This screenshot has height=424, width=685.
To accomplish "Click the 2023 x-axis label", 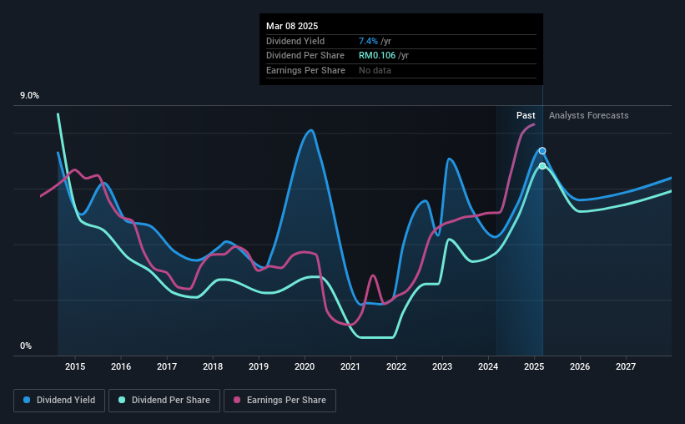I will pyautogui.click(x=442, y=366).
